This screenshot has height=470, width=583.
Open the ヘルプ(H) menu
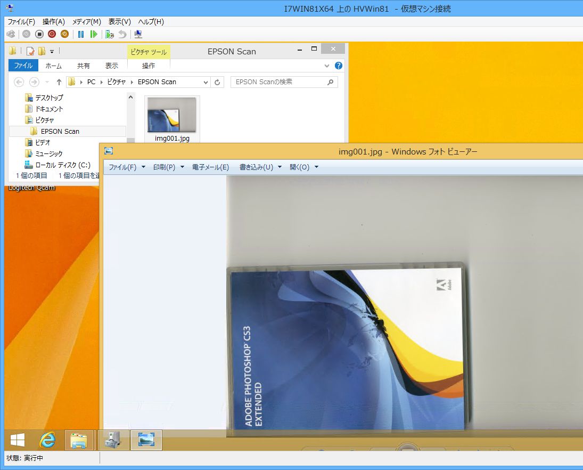pyautogui.click(x=151, y=22)
